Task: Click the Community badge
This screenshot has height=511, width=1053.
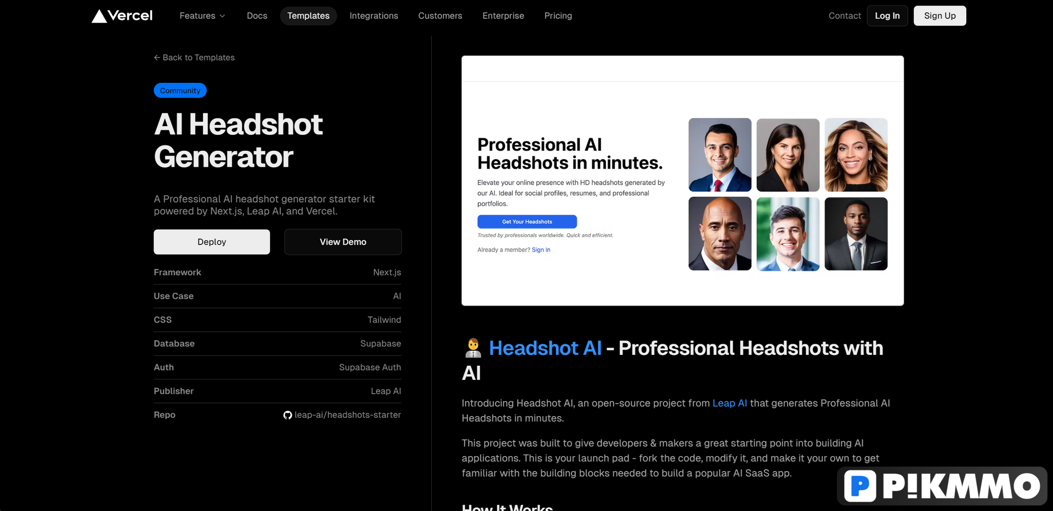Action: tap(180, 90)
